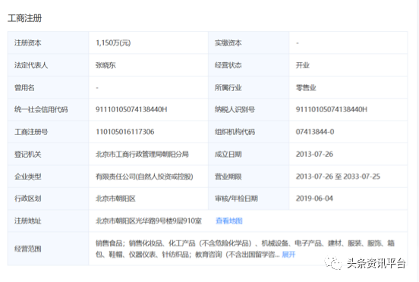Select business scope text starting 销售食品

click(x=244, y=249)
